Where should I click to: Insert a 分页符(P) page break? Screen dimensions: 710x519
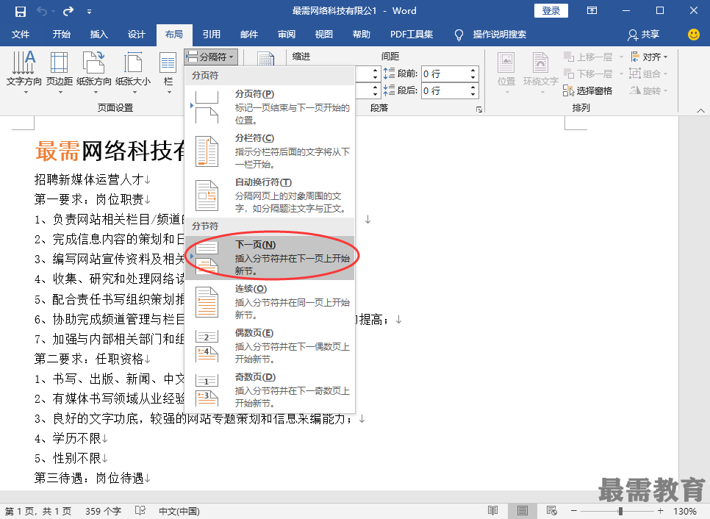point(270,107)
